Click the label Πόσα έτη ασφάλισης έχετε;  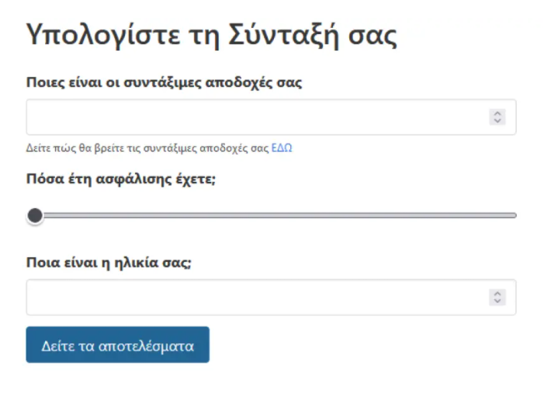[123, 180]
